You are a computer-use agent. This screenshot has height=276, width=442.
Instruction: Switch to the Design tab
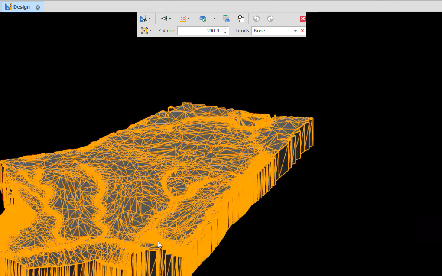coord(21,7)
